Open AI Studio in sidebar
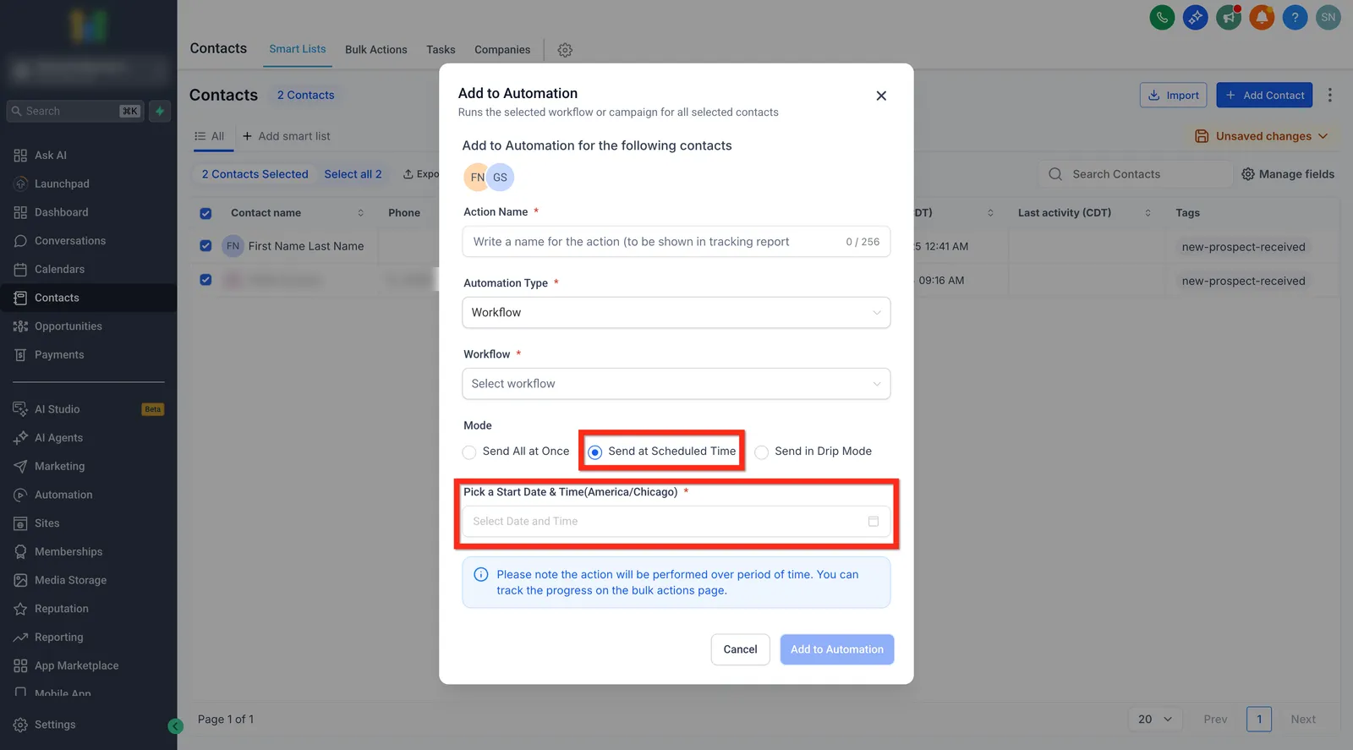 pos(58,409)
